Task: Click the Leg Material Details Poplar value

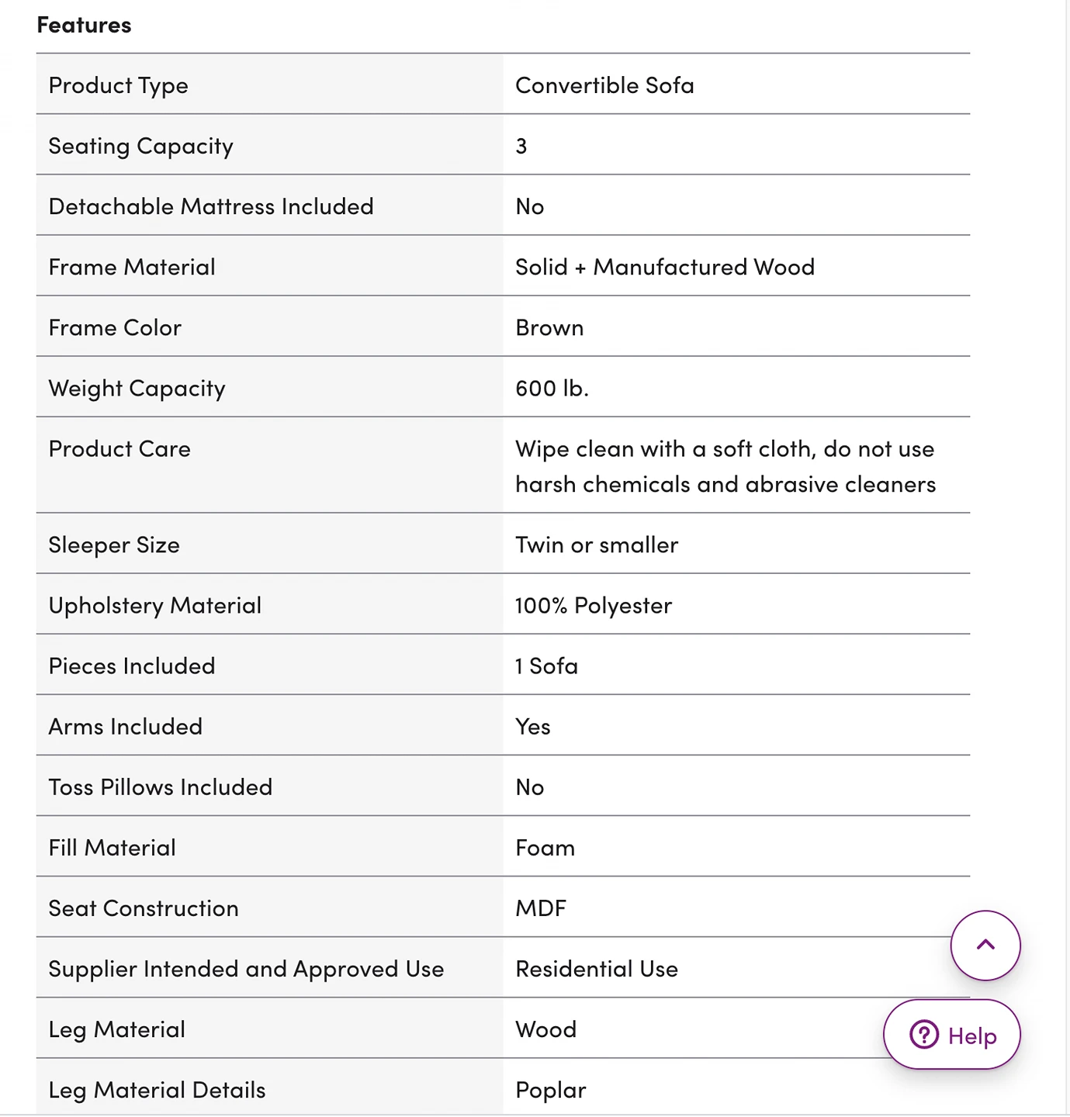Action: (x=551, y=1090)
